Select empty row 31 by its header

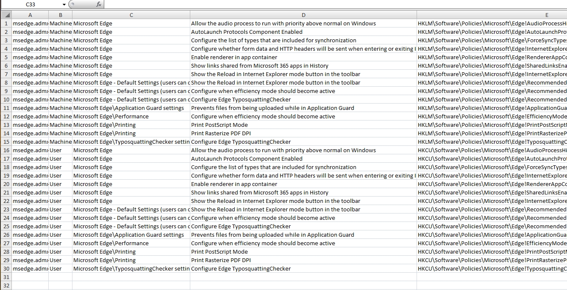click(6, 277)
